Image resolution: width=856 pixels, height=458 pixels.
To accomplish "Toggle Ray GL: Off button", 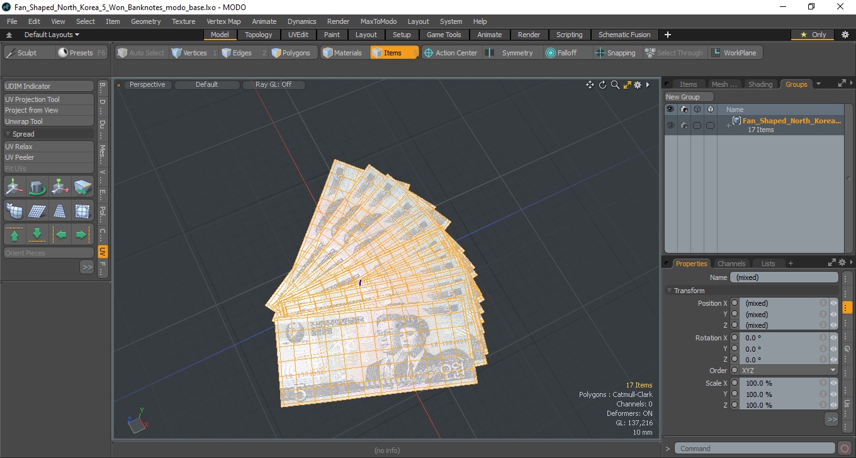I will click(x=273, y=84).
